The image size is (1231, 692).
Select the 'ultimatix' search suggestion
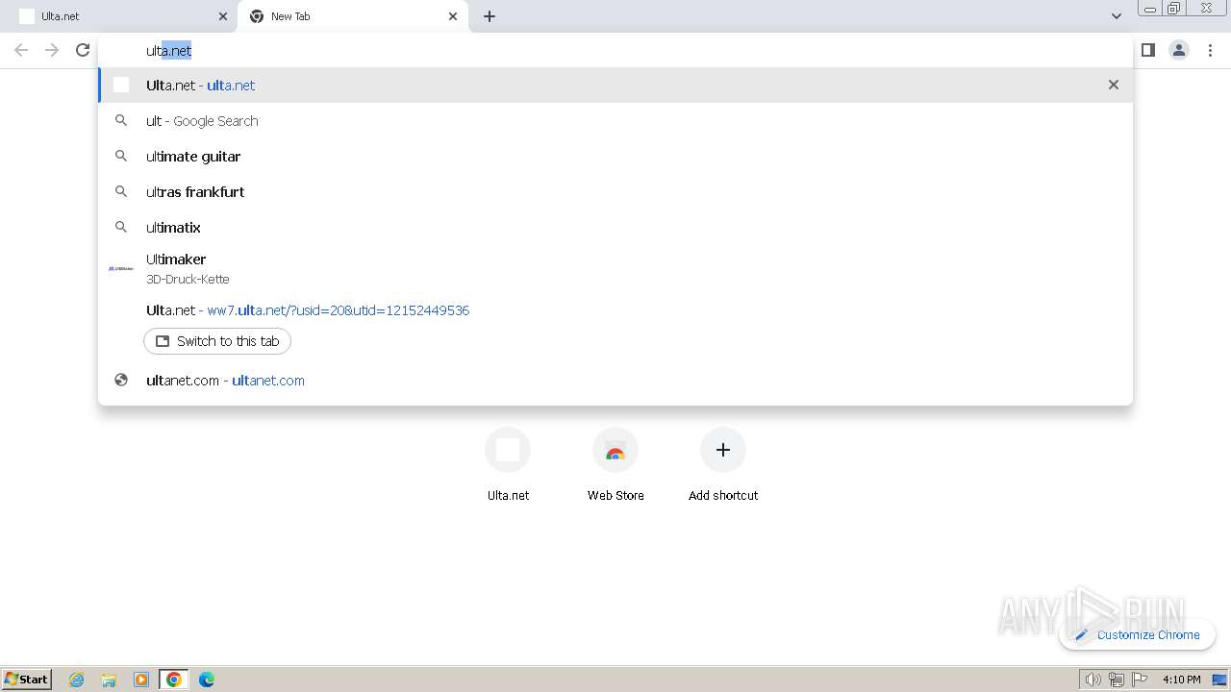615,228
